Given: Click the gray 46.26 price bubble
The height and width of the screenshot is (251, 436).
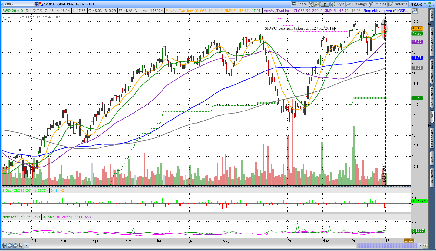Looking at the screenshot, I should (417, 68).
